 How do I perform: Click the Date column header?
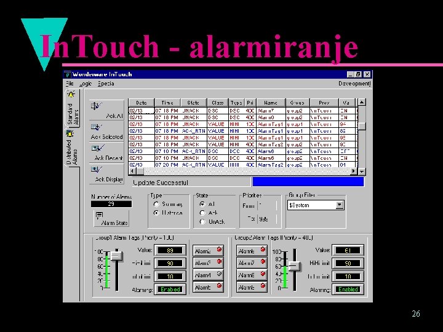tap(142, 103)
